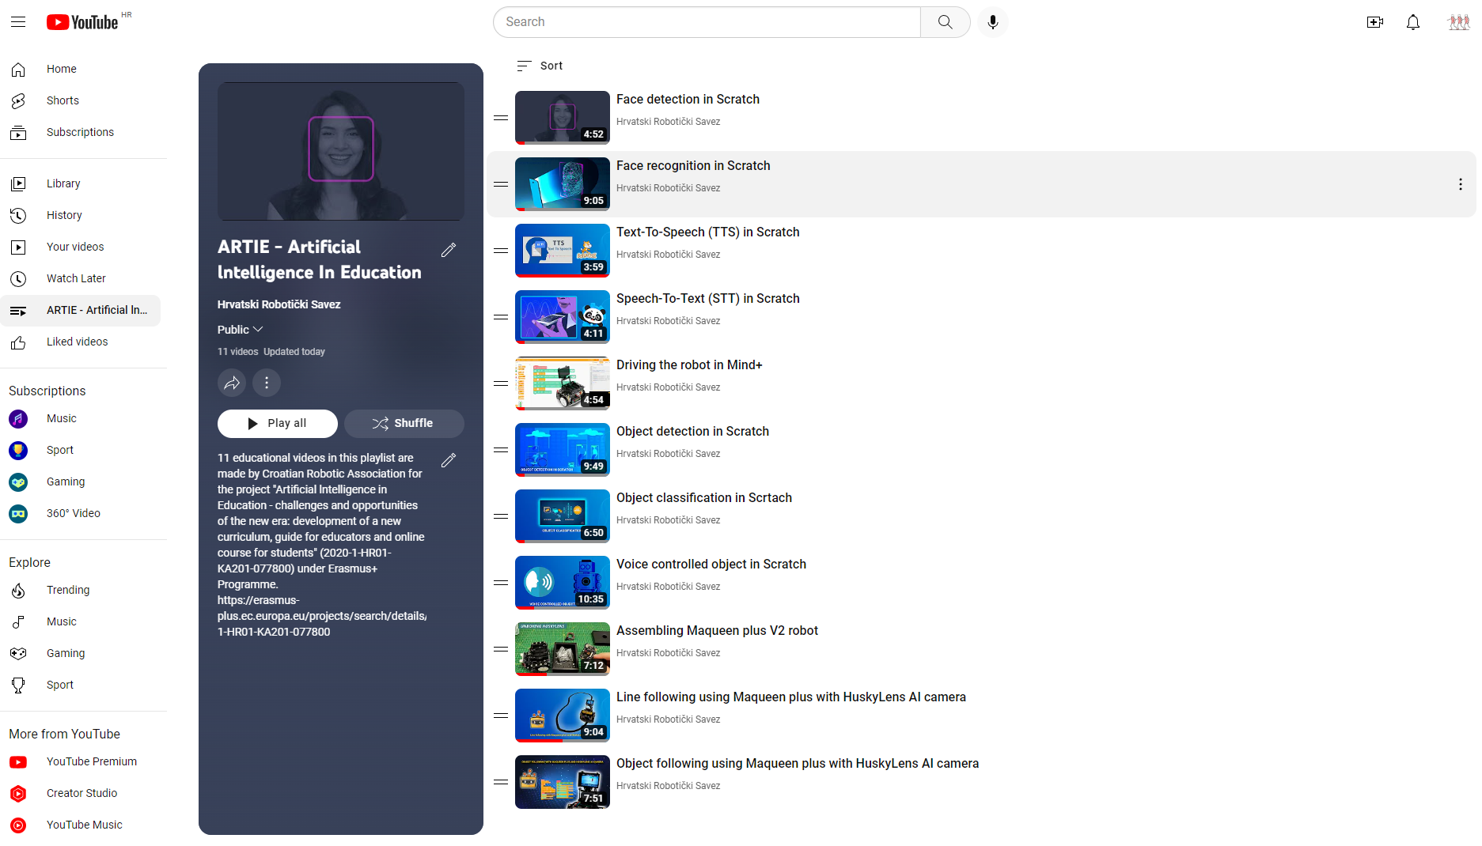The width and height of the screenshot is (1482, 846).
Task: Open Driving the robot in Mind+ thumbnail
Action: click(562, 383)
